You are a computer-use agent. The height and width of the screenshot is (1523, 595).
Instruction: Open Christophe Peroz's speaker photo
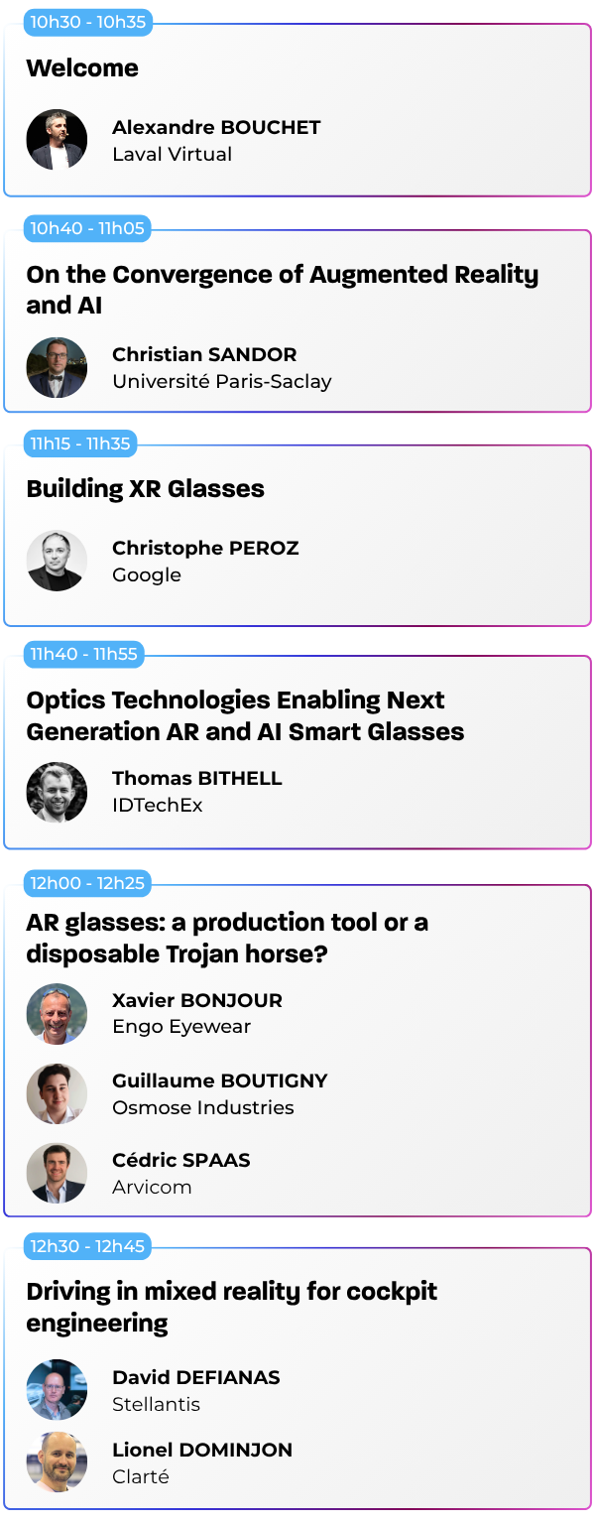(57, 561)
